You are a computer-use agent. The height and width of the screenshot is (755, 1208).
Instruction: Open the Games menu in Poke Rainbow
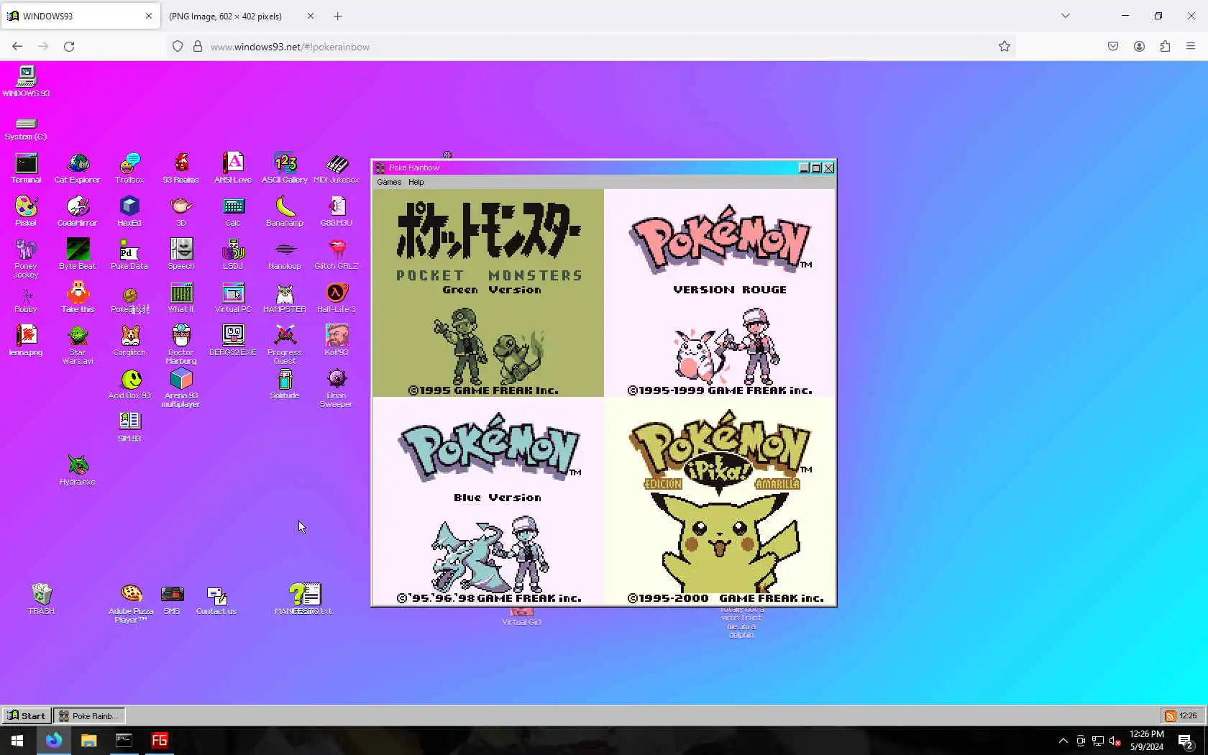coord(389,182)
